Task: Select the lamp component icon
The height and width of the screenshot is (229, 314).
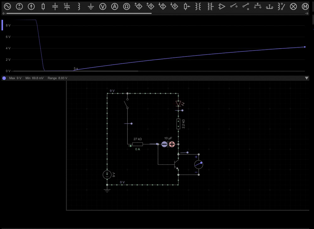Action: pos(293,7)
